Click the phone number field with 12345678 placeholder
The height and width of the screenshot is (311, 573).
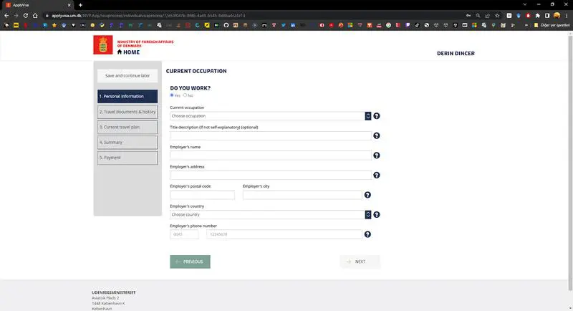[x=284, y=234]
